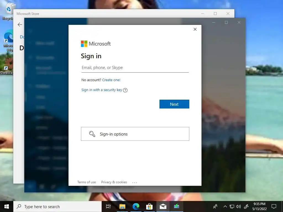The width and height of the screenshot is (283, 212).
Task: Close the dimmed Mail window
Action: coord(239,22)
